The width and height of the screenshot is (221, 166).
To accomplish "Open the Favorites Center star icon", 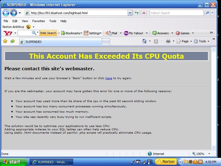I will 5,41.
